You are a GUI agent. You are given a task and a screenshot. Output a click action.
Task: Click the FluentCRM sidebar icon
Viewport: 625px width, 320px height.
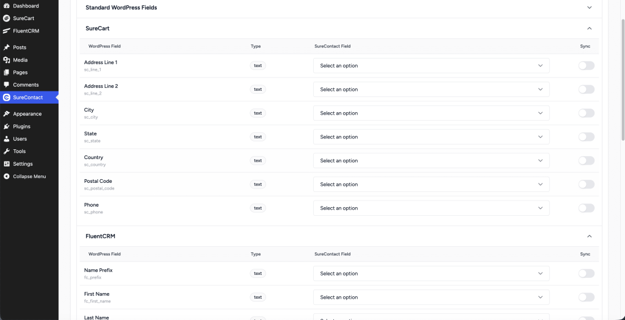click(x=6, y=31)
